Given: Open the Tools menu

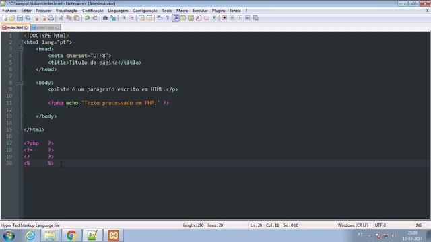Looking at the screenshot, I should pos(166,11).
